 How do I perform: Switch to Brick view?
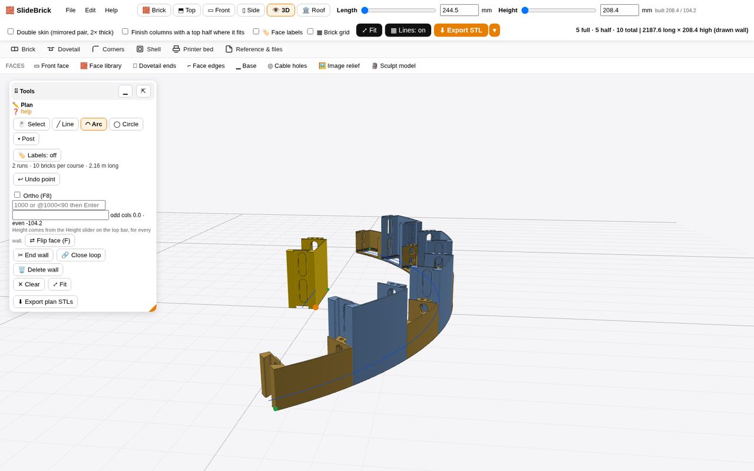pyautogui.click(x=154, y=10)
